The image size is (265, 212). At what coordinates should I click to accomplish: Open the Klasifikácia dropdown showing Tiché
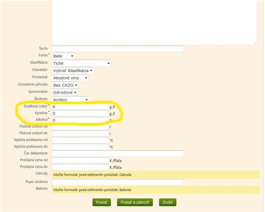(81, 63)
